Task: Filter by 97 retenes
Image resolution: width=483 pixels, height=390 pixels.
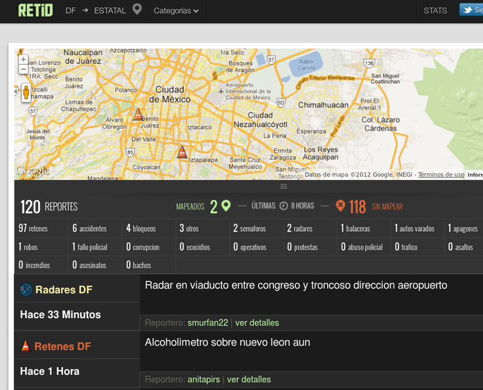Action: (x=41, y=228)
